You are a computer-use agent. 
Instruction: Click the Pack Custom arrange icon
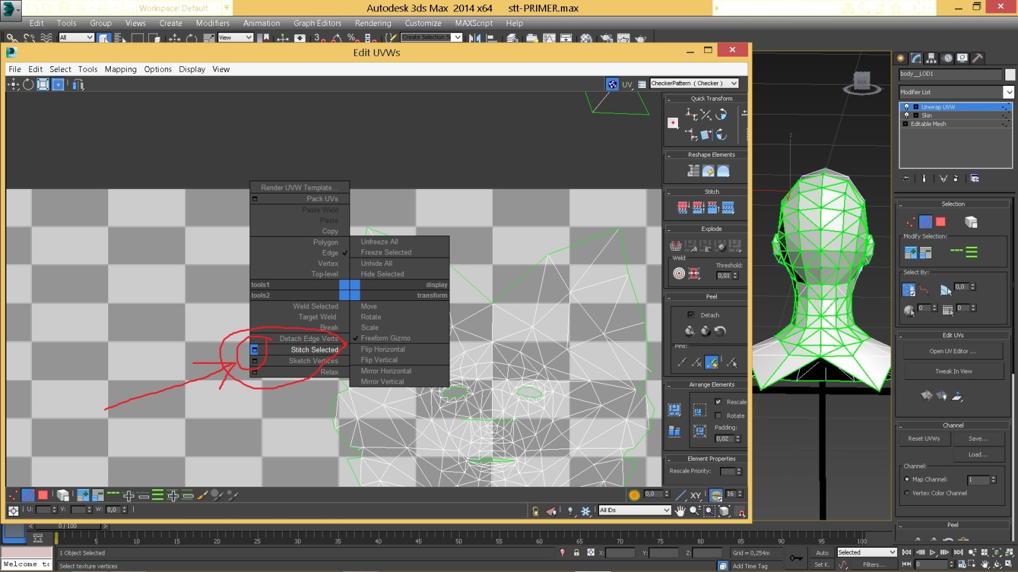675,410
